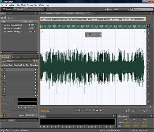Viewport: 154px width, 132px height.
Task: Switch to Markers tab
Action: [10, 13]
